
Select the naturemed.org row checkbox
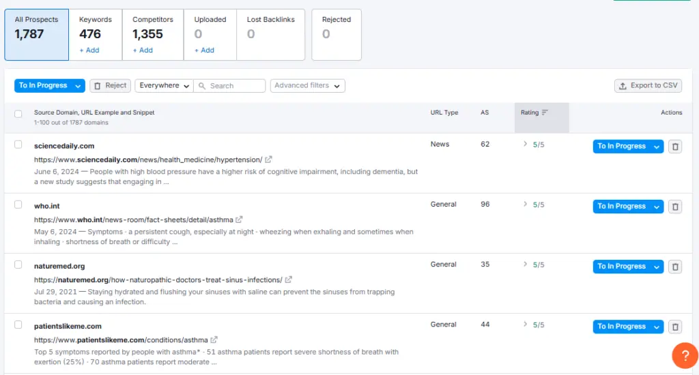coord(18,265)
